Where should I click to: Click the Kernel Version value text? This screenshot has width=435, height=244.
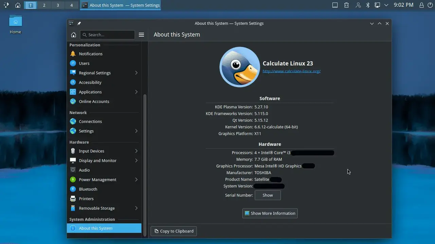(276, 127)
